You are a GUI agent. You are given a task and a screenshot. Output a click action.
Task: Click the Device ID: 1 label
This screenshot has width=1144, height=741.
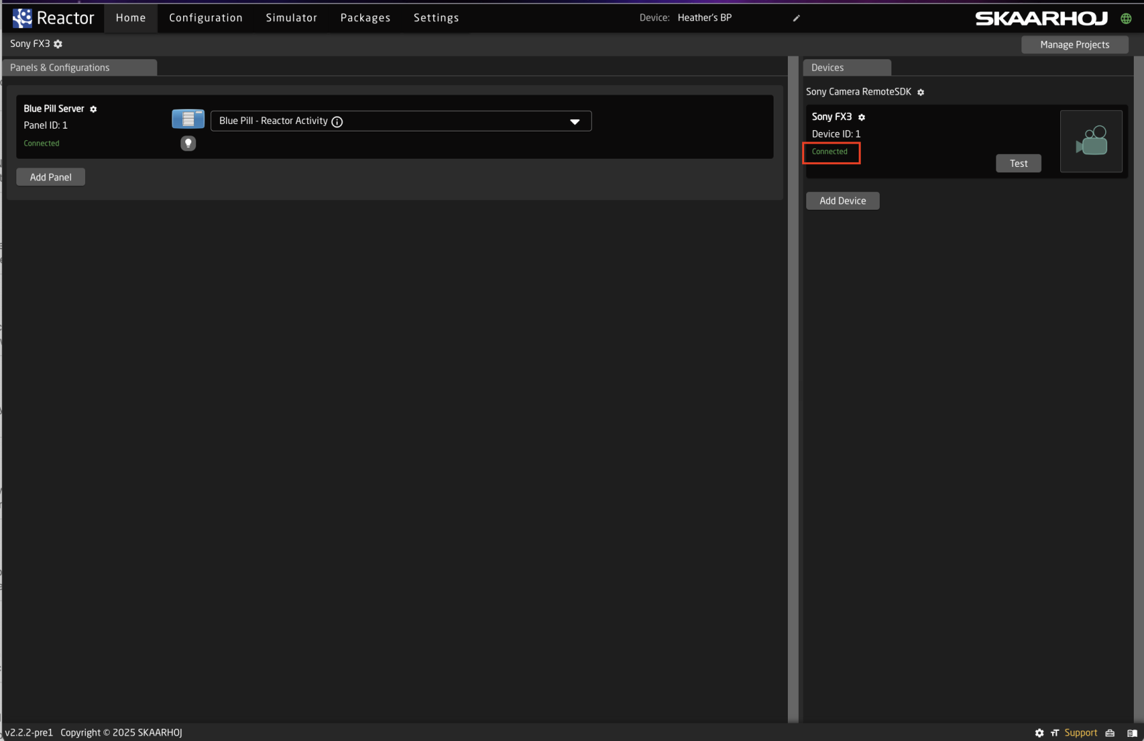tap(836, 134)
